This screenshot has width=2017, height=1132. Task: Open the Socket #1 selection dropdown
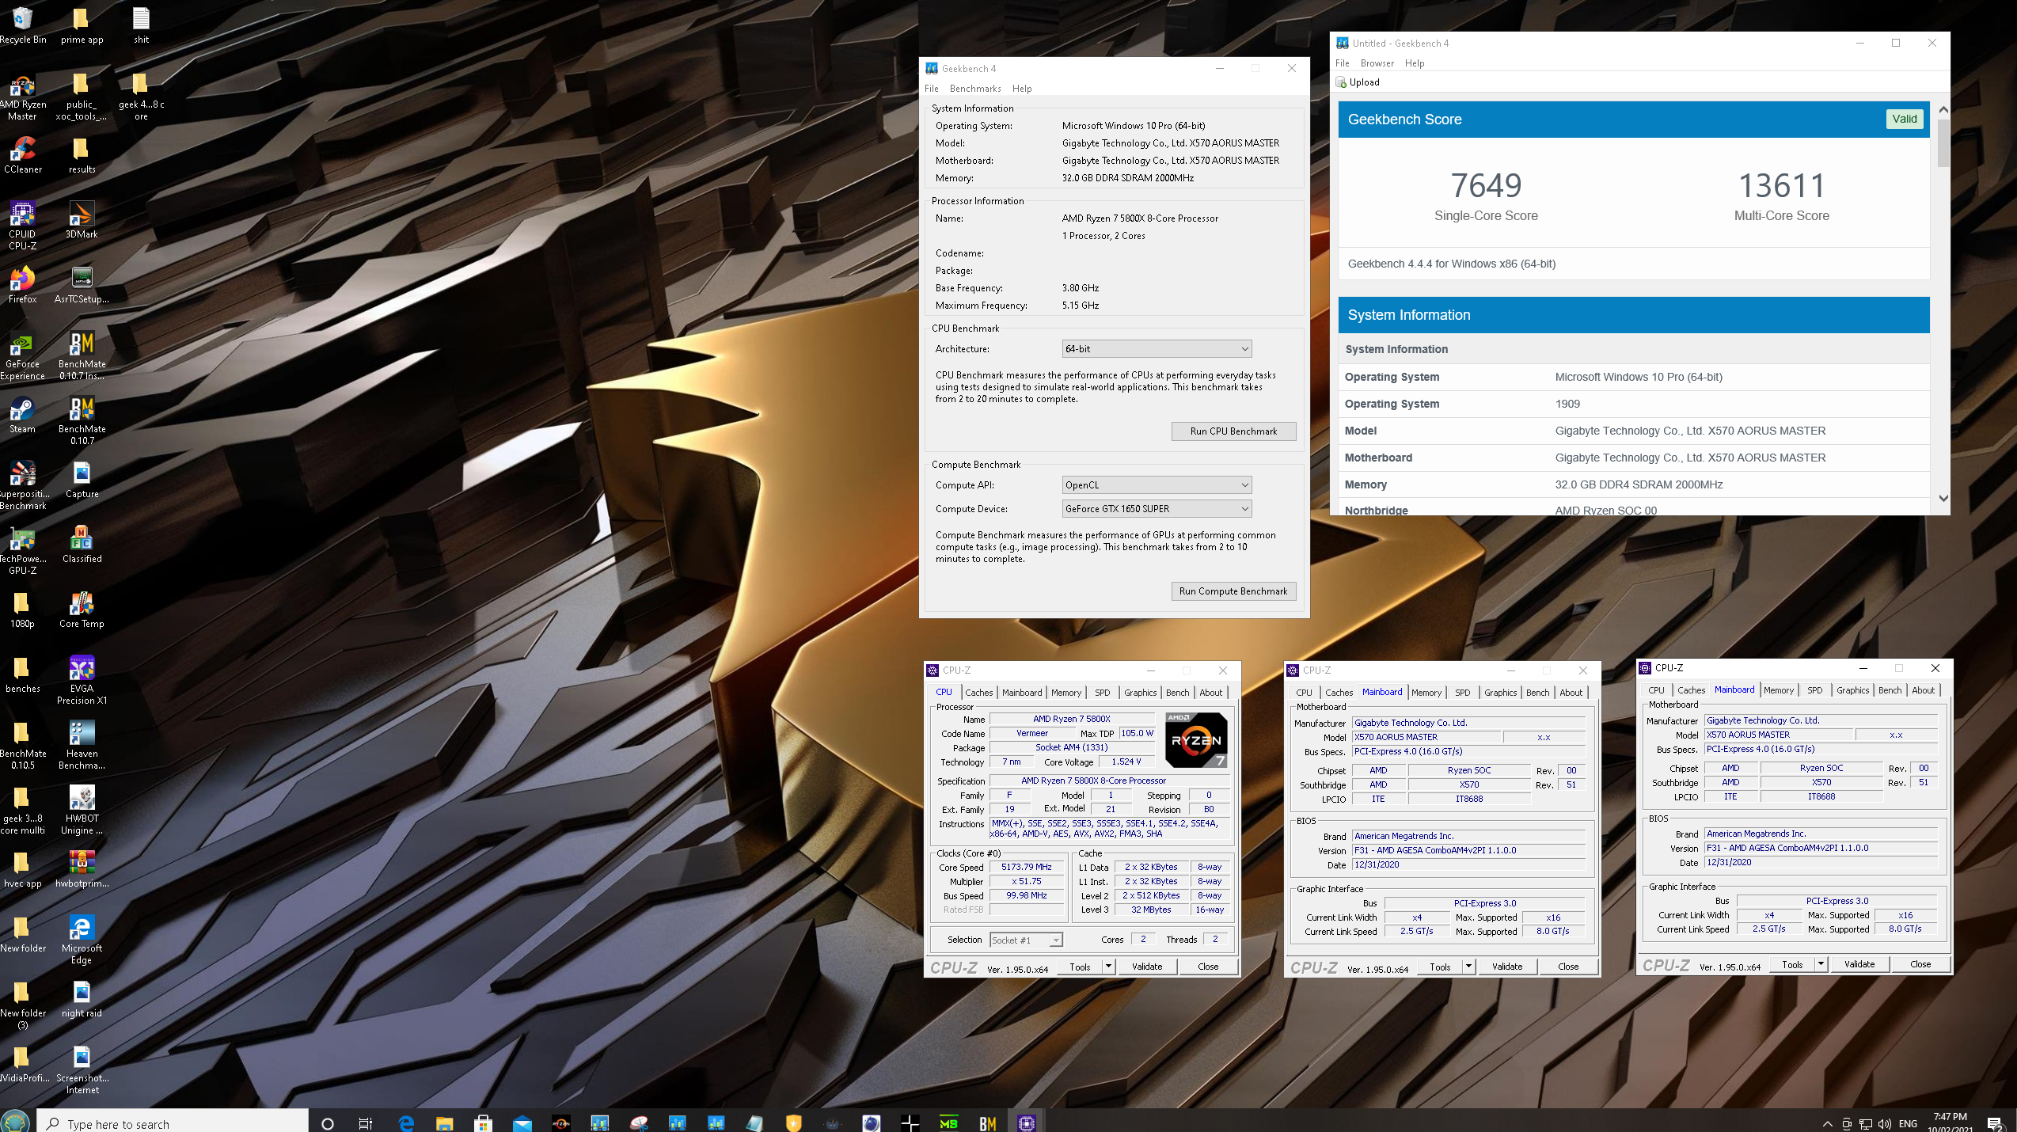coord(1026,940)
